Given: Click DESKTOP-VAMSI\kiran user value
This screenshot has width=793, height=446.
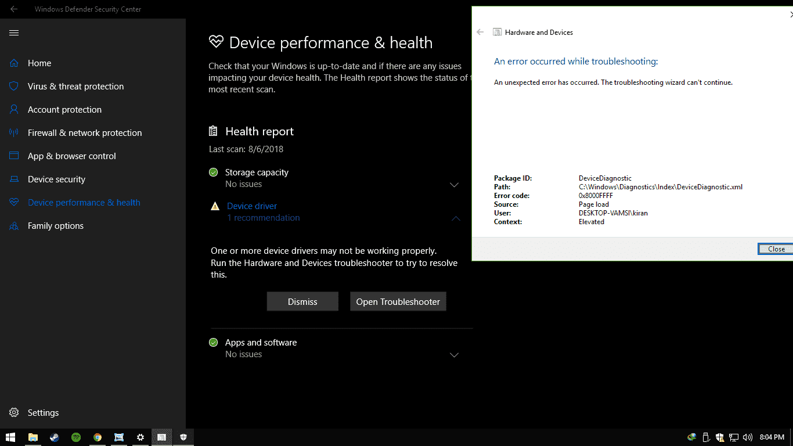Looking at the screenshot, I should 613,213.
